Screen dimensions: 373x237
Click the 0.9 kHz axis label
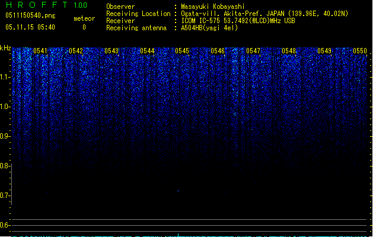(5, 136)
